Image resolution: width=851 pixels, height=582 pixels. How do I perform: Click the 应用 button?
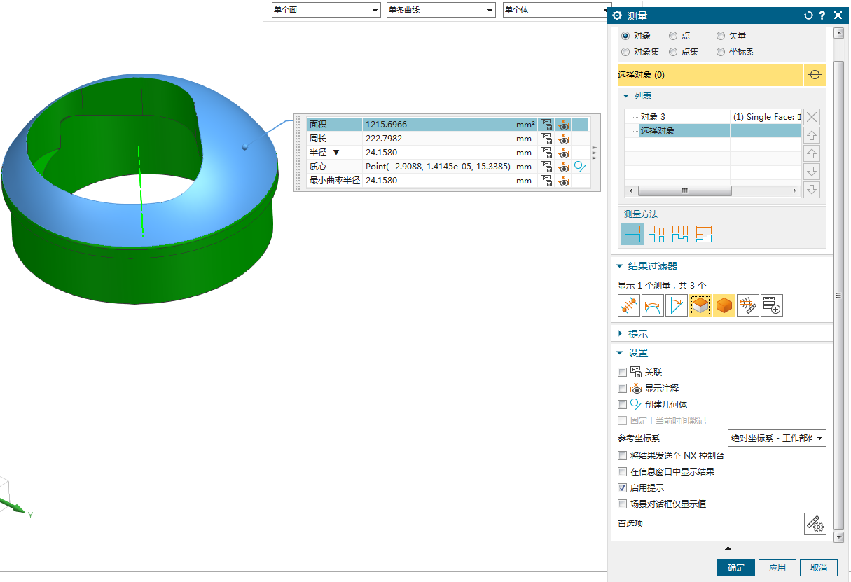point(777,568)
